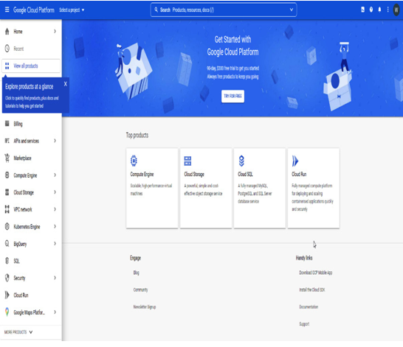Click the Cloud Run card icon
The image size is (403, 347).
click(x=295, y=161)
